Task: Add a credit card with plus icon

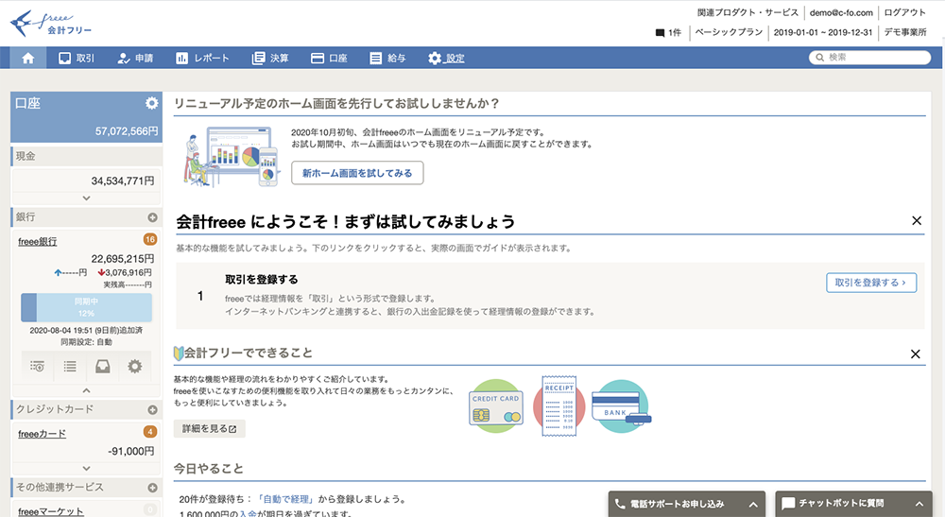Action: tap(152, 409)
